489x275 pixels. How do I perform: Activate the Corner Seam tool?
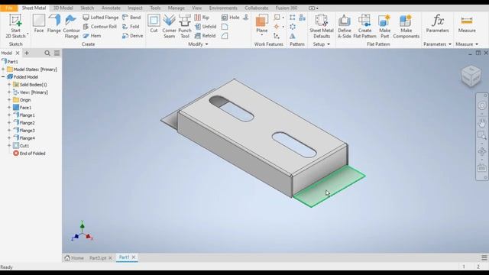pos(169,27)
